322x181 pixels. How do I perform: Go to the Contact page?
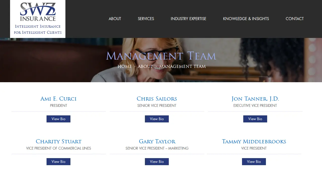coord(295,19)
